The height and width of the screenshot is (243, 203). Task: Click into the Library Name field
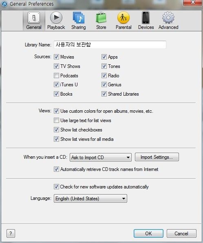(x=110, y=45)
